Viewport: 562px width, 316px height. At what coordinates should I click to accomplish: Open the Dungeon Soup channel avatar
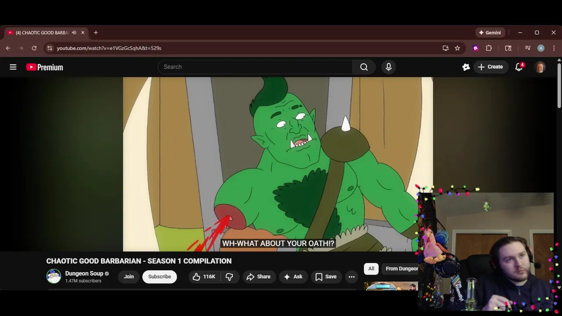pyautogui.click(x=54, y=276)
